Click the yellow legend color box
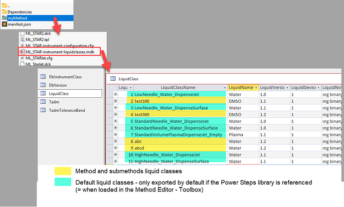Screen dimensions: 344x207 coord(63,172)
